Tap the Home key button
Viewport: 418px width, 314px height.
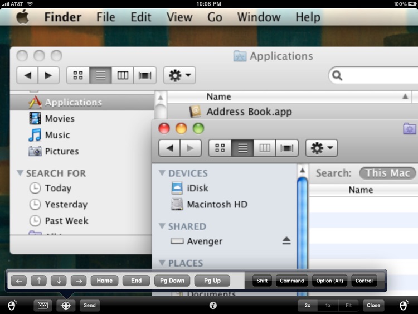(x=105, y=281)
